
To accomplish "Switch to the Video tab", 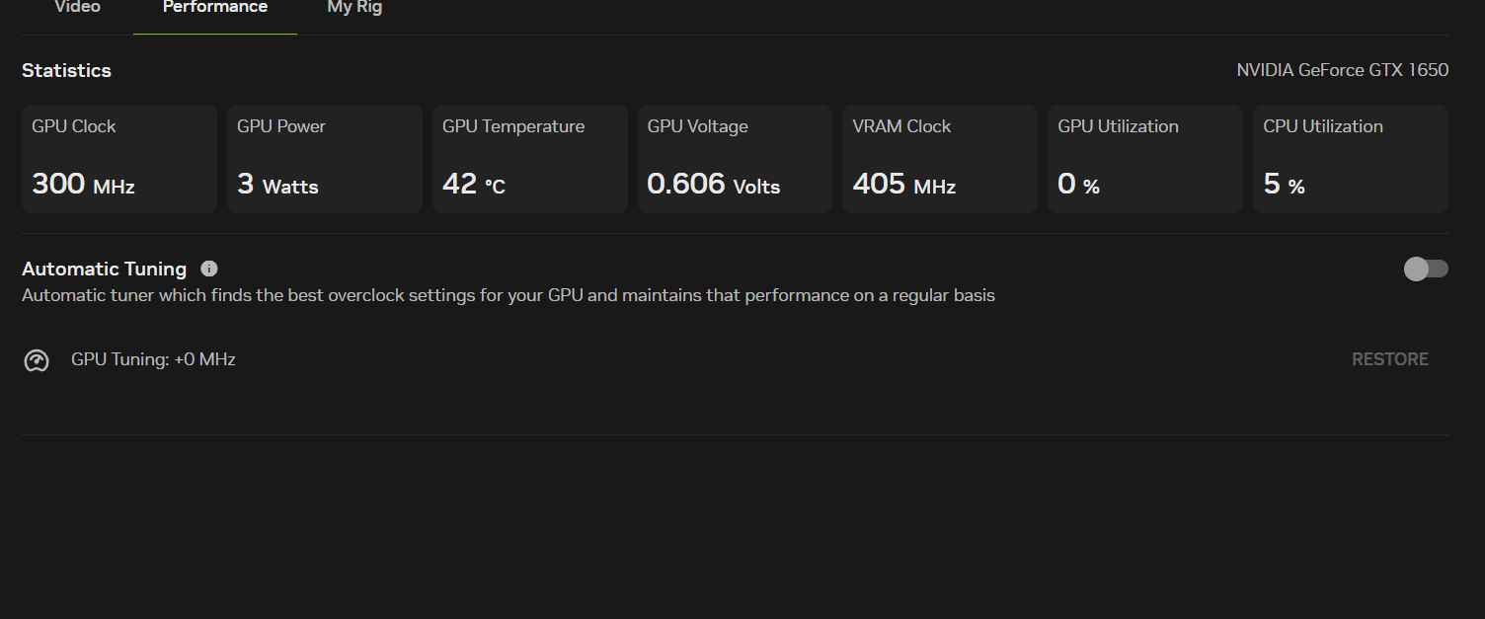I will coord(77,8).
